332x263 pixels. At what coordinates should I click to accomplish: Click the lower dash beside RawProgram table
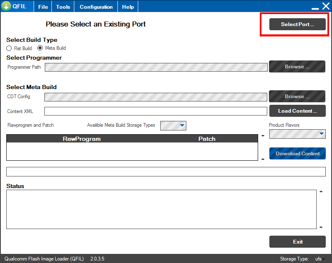point(263,159)
